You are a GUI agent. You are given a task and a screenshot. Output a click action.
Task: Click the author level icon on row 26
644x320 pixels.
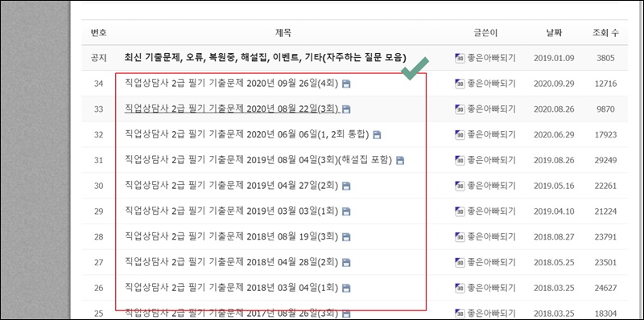click(x=460, y=288)
